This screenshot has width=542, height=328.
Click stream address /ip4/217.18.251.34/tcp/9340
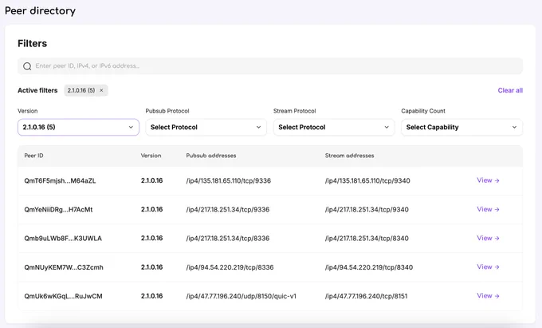tap(367, 210)
